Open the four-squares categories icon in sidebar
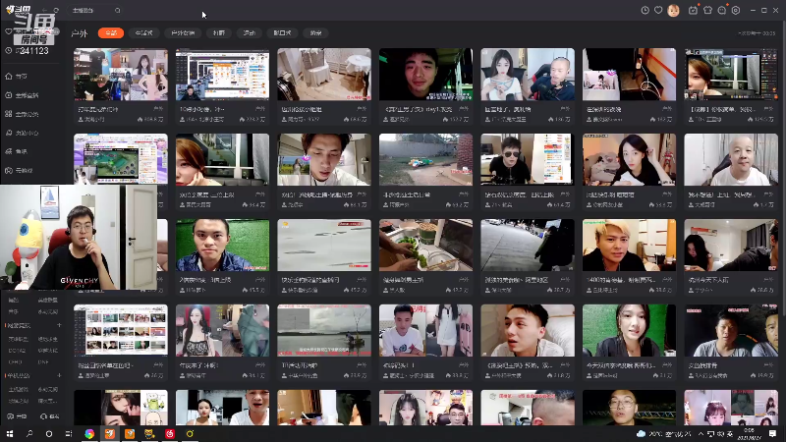 [9, 114]
